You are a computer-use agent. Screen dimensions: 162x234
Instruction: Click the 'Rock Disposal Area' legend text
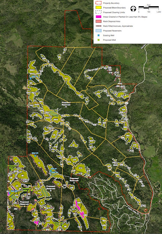coord(112,21)
